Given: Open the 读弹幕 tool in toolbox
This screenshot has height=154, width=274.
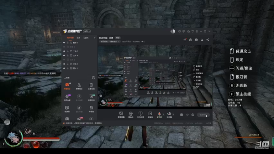Looking at the screenshot, I should click(x=67, y=109).
